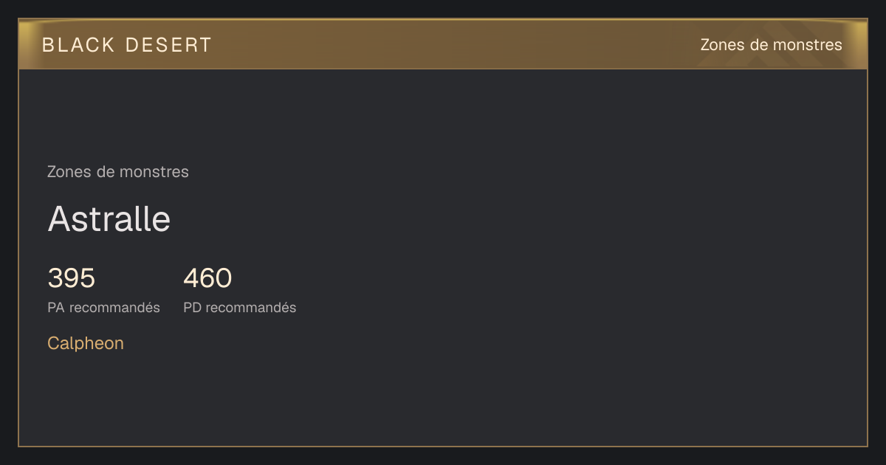Click the word recommandés under 460
This screenshot has width=886, height=465.
251,308
